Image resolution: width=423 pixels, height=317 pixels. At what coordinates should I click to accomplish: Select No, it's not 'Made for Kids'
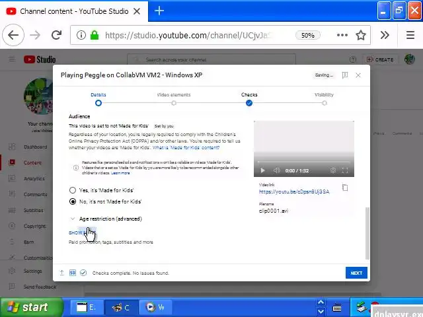point(73,201)
